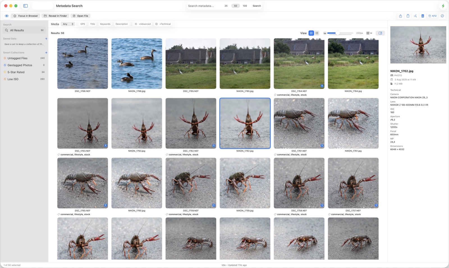Screen dimensions: 449x268
Task: Click the Trash icon in the top toolbar
Action: 408,16
